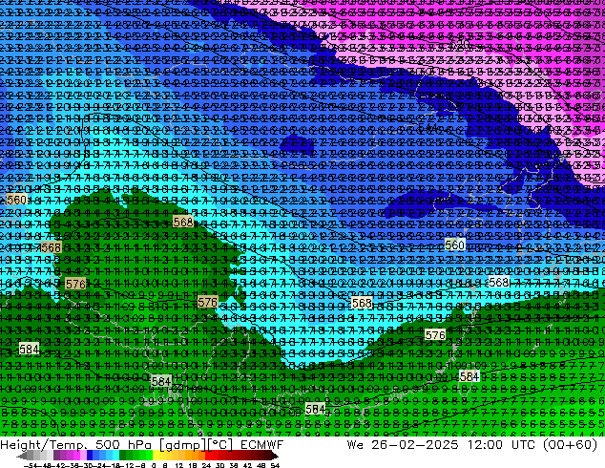Click the date '26-02-2025'
The height and width of the screenshot is (468, 605).
tap(415, 445)
